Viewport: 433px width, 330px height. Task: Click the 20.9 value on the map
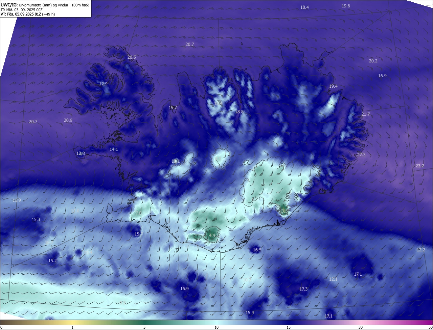coord(68,120)
